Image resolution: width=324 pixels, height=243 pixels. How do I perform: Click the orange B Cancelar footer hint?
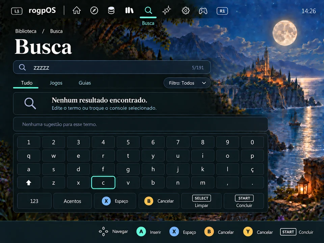(x=219, y=232)
